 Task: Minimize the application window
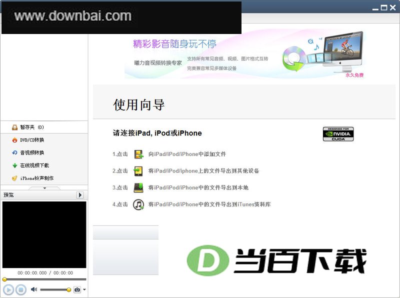pos(375,8)
